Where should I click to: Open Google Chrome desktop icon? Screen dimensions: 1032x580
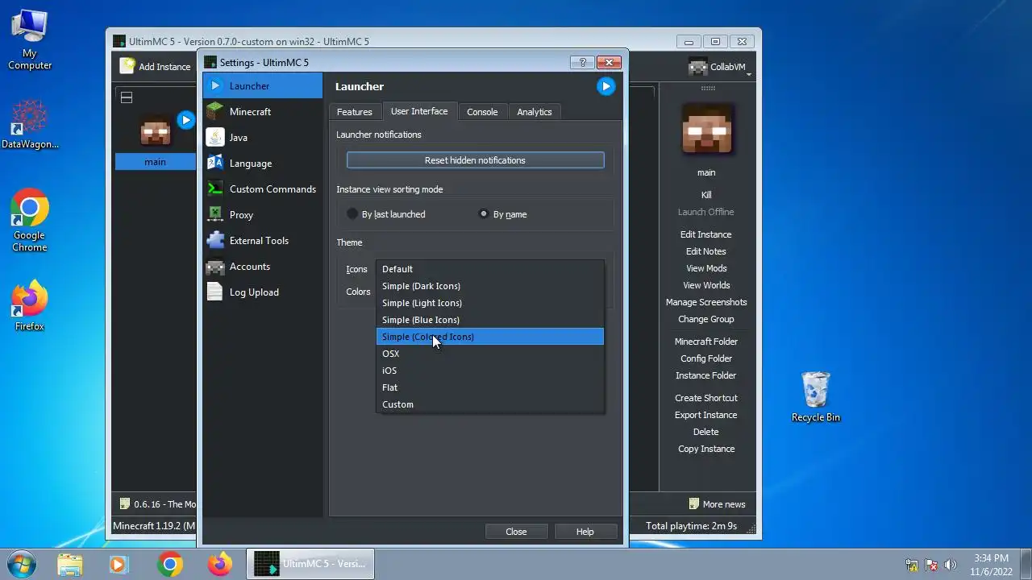(30, 220)
